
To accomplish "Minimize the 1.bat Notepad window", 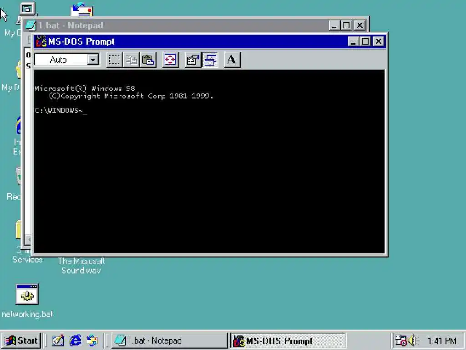I will click(x=334, y=26).
